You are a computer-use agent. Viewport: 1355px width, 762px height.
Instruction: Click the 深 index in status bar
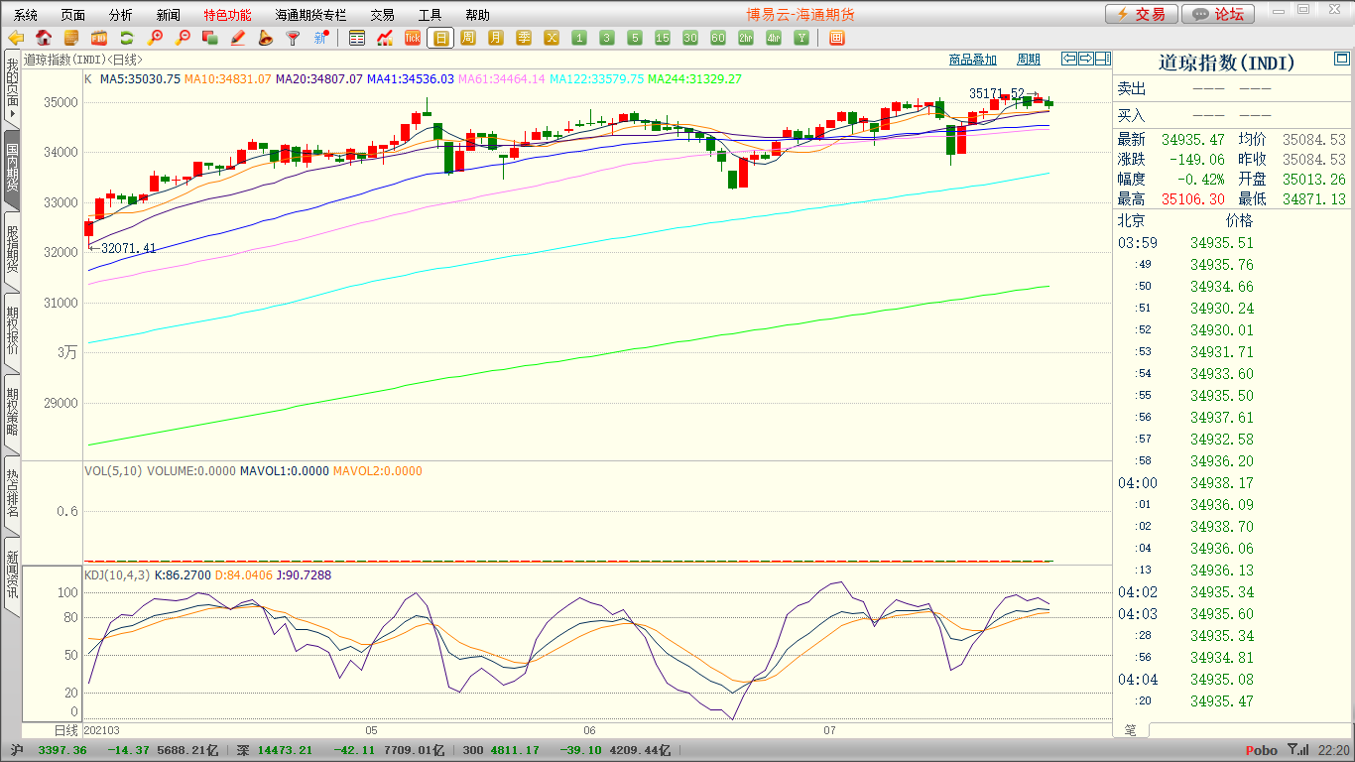click(243, 751)
